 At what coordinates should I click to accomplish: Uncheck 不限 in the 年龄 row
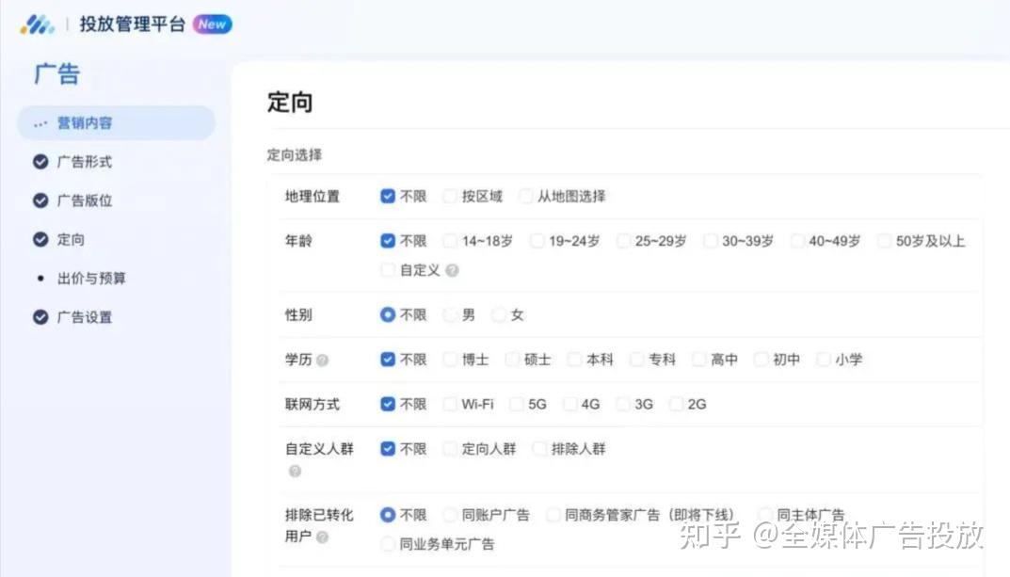(x=388, y=241)
